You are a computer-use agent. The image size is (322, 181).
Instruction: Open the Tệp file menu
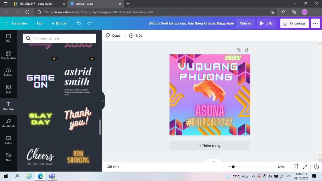point(39,23)
